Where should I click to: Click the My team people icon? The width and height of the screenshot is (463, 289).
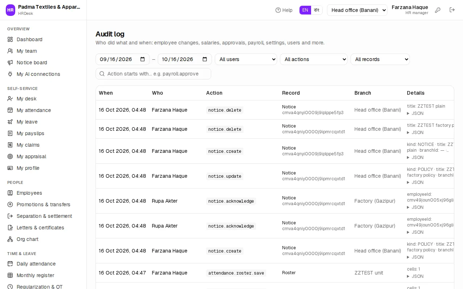(x=10, y=51)
